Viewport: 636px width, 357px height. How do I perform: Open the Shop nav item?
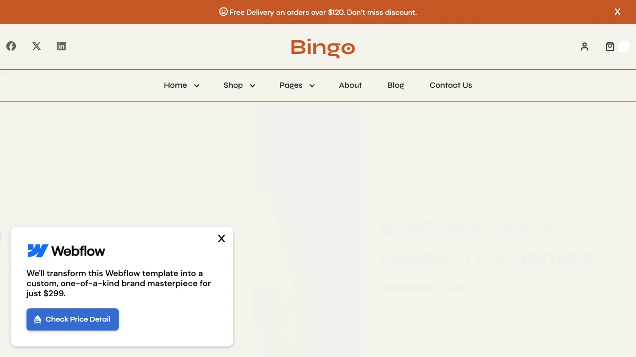[233, 85]
